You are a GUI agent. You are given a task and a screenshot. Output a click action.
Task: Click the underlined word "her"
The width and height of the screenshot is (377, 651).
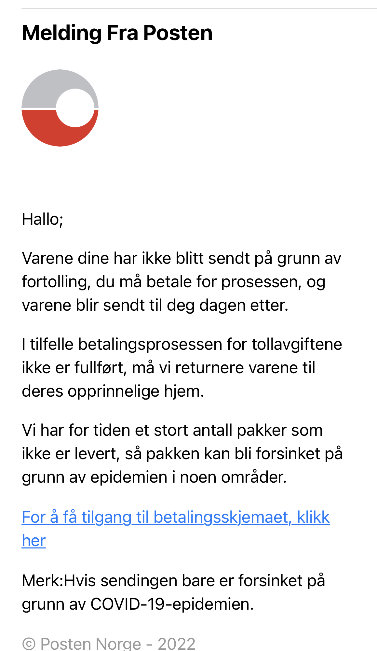pyautogui.click(x=34, y=541)
